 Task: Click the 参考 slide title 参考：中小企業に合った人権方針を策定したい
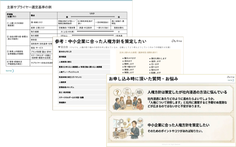(x=101, y=41)
